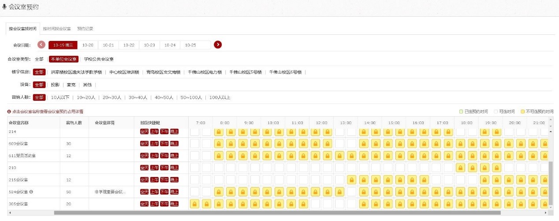Image resolution: width=559 pixels, height=221 pixels.
Task: Click the right arrow of horizontal scrollbar
Action: point(547,213)
